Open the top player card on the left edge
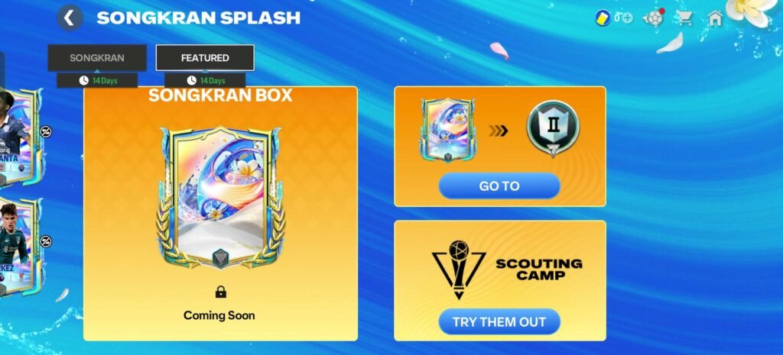The width and height of the screenshot is (783, 355). coord(19,137)
